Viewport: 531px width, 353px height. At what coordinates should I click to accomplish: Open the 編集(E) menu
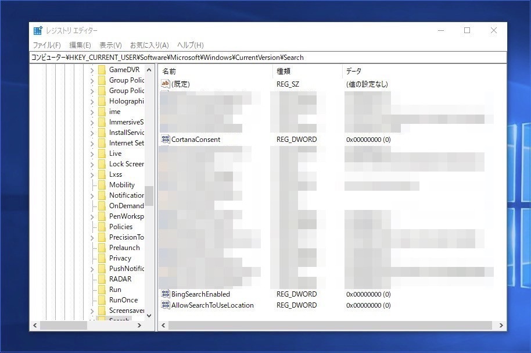(80, 45)
